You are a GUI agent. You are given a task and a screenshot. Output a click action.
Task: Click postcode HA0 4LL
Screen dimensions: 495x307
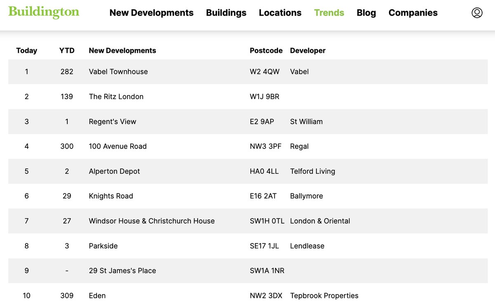[x=264, y=171]
